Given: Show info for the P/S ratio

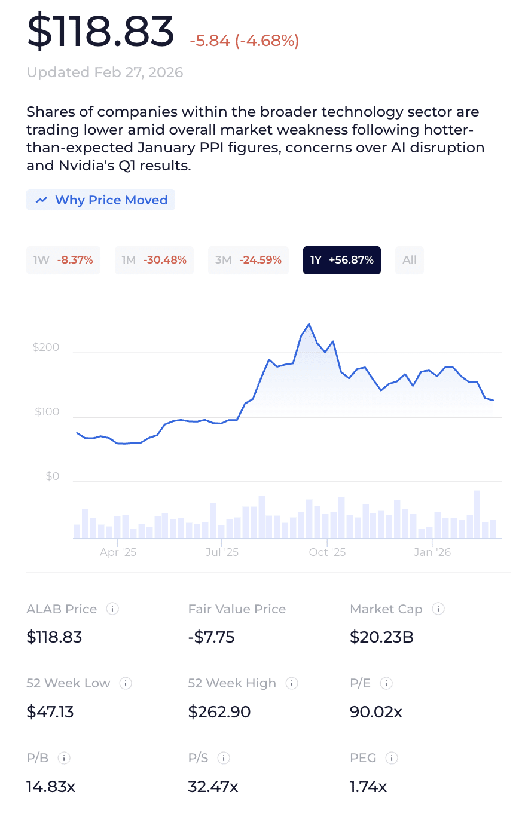Looking at the screenshot, I should [224, 758].
